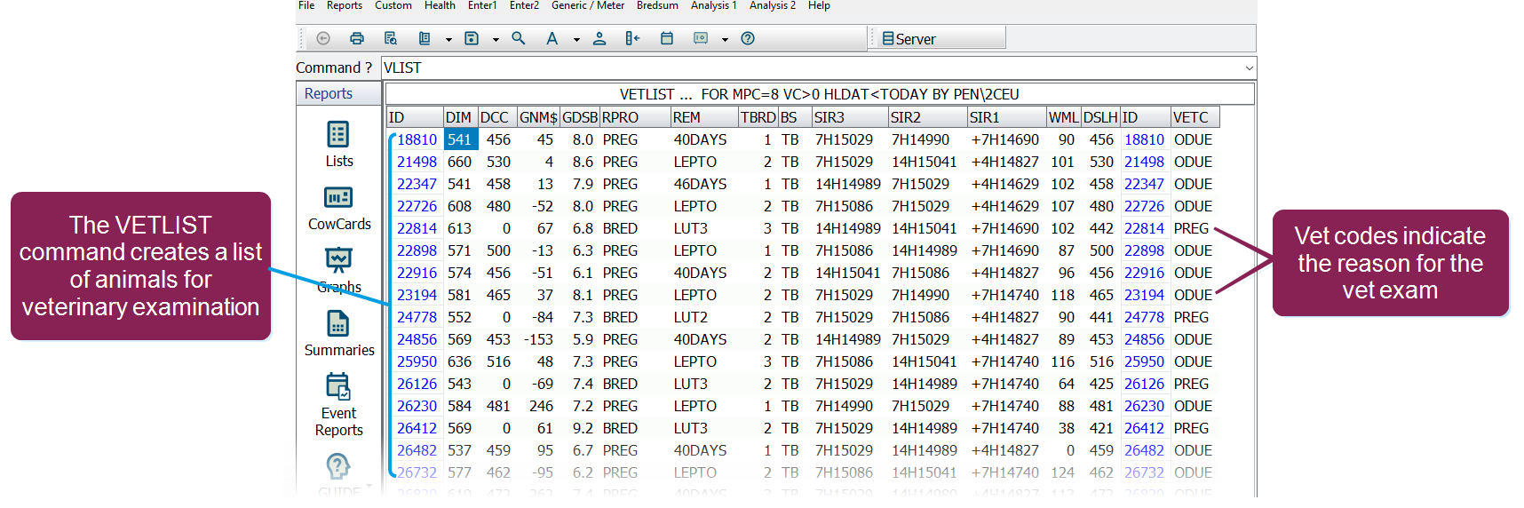Open the Help menu

pyautogui.click(x=819, y=5)
